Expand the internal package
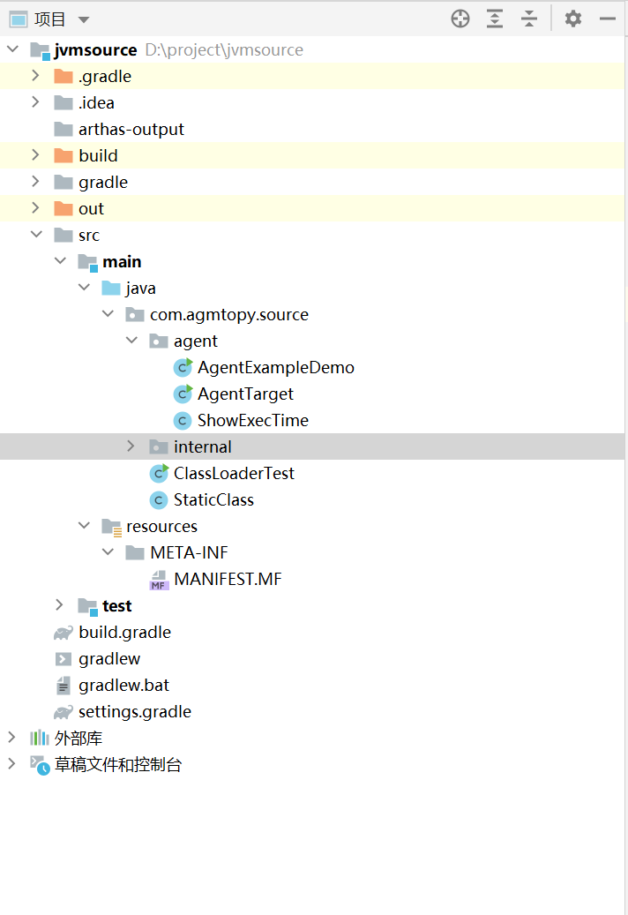Screen dimensions: 628x915 coord(131,446)
